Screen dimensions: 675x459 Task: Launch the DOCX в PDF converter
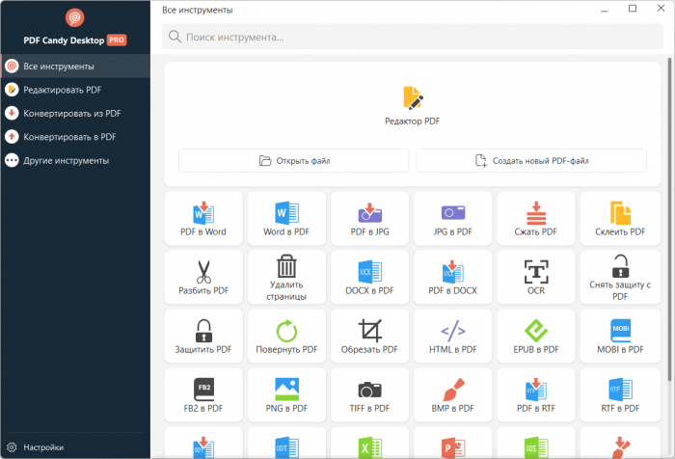(x=369, y=278)
